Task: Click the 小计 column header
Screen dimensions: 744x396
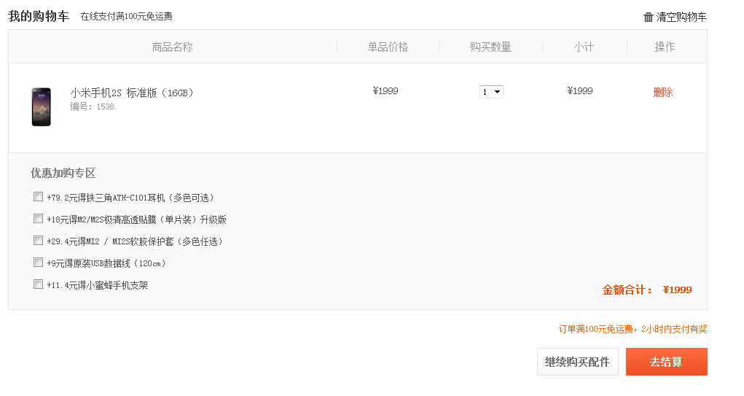Action: tap(584, 47)
